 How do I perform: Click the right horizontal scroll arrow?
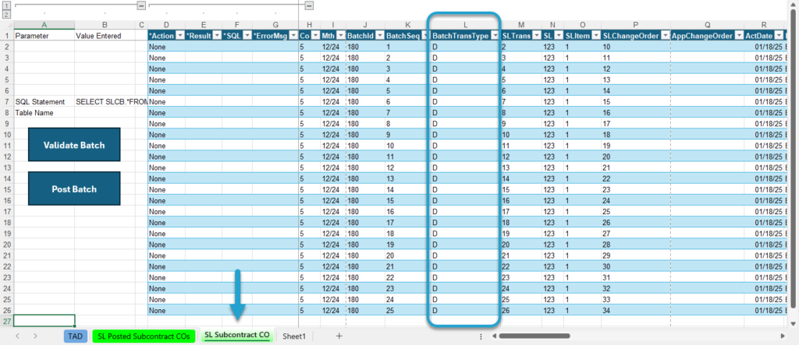pyautogui.click(x=783, y=336)
